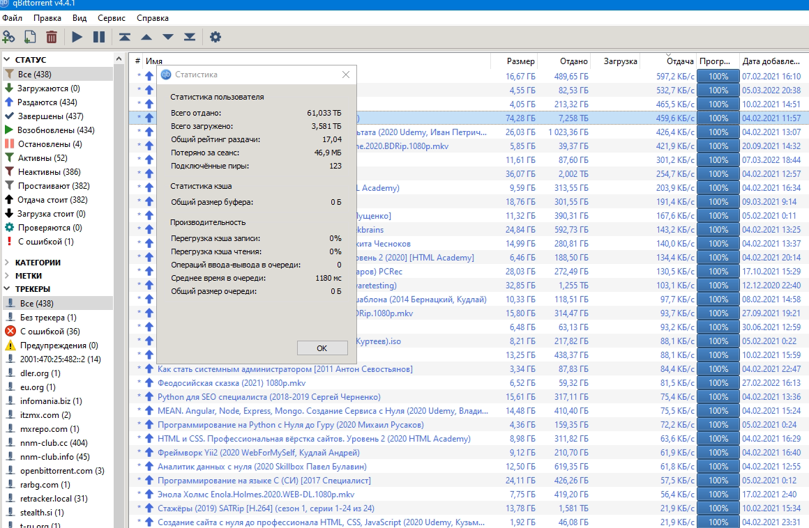Image resolution: width=809 pixels, height=528 pixels.
Task: Click the green funnel icon beside Активны (52)
Action: 9,157
